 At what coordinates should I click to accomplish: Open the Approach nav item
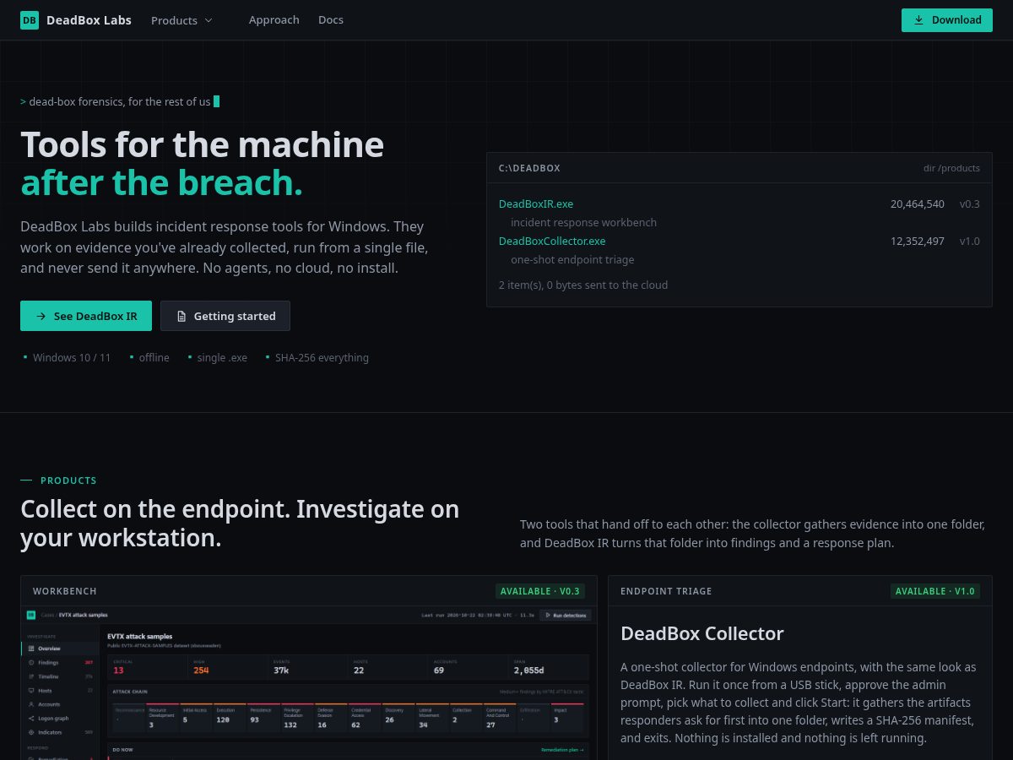274,20
